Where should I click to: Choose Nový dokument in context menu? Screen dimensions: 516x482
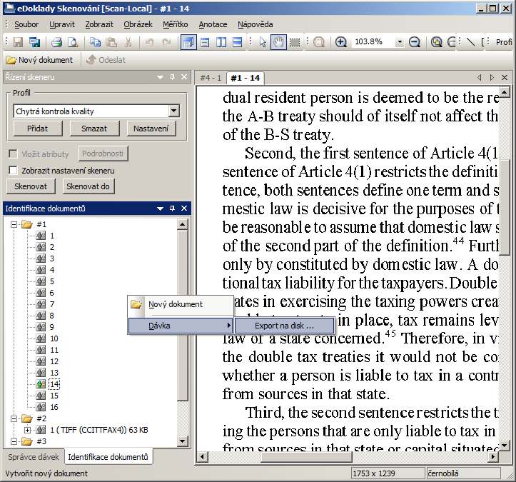[181, 304]
